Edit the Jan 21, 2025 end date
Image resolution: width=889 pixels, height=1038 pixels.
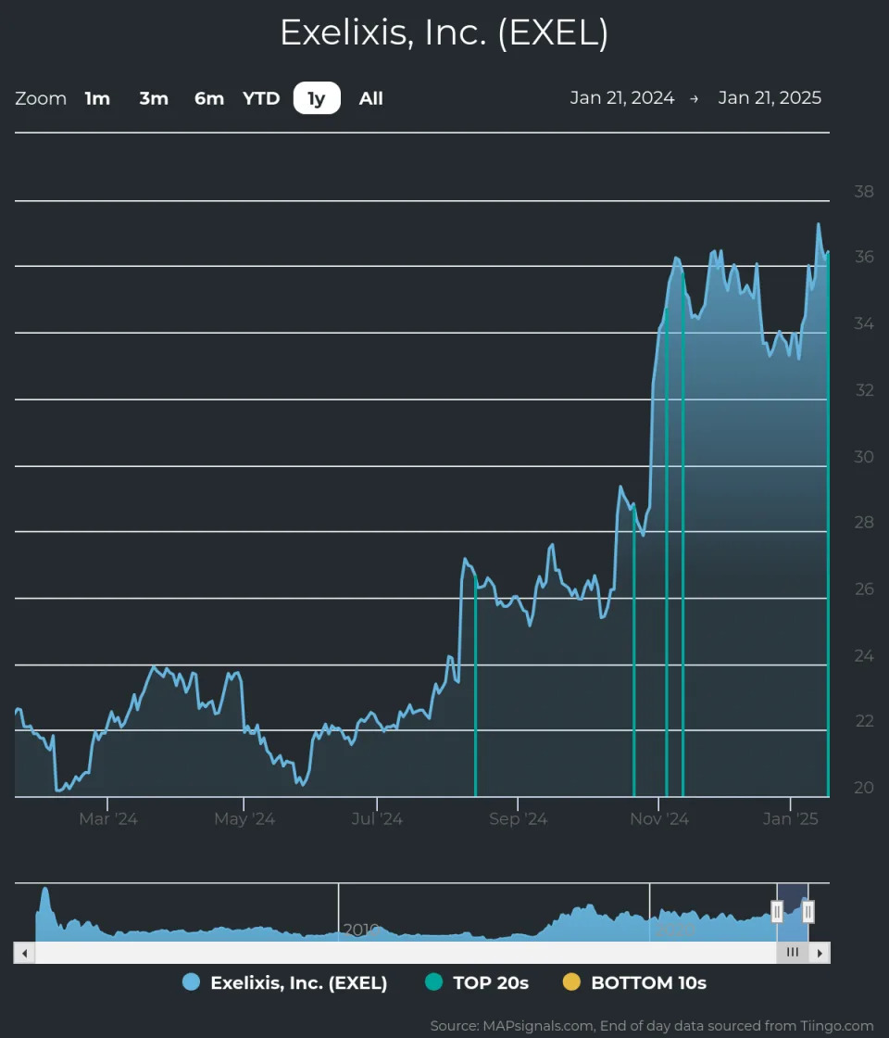tap(770, 98)
